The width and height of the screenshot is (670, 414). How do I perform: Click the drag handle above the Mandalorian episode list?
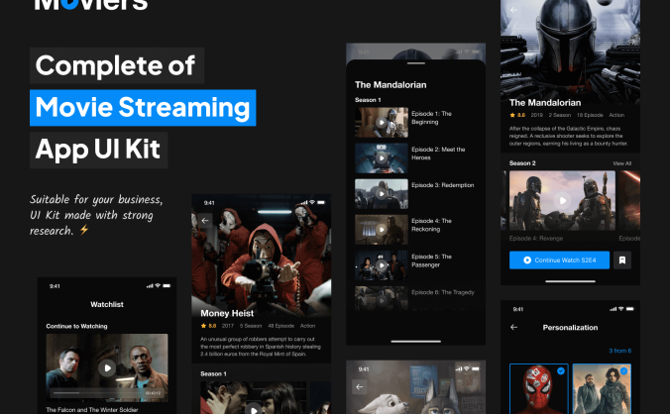(x=415, y=63)
